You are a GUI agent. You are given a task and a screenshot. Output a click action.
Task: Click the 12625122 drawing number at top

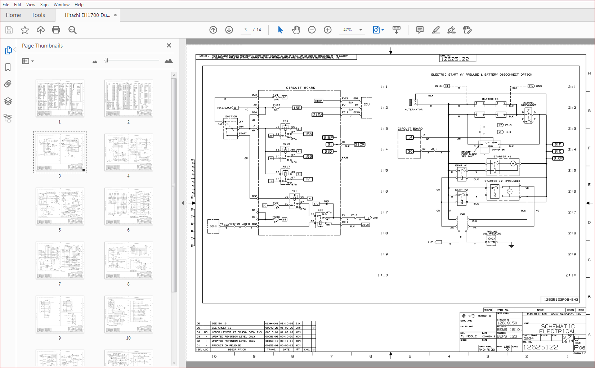click(x=455, y=59)
